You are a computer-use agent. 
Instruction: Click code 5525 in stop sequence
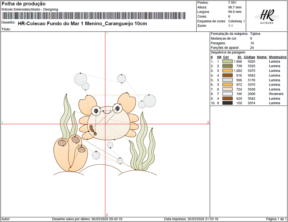[x=252, y=66]
